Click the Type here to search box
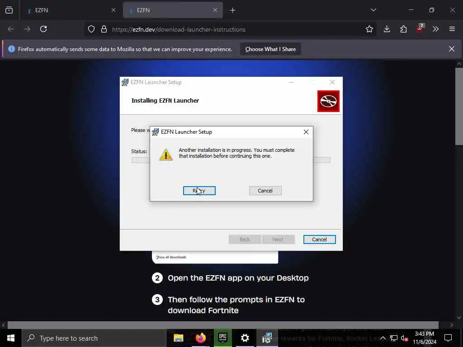Image resolution: width=463 pixels, height=347 pixels. [94, 338]
